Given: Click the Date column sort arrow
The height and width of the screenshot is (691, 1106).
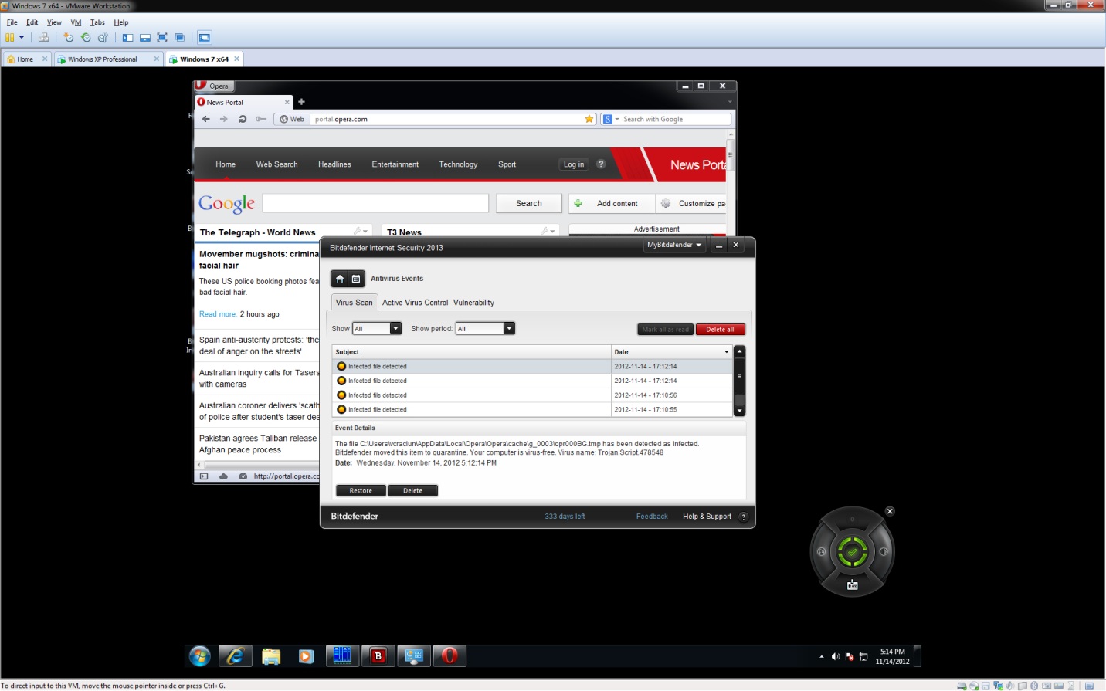Looking at the screenshot, I should point(726,352).
